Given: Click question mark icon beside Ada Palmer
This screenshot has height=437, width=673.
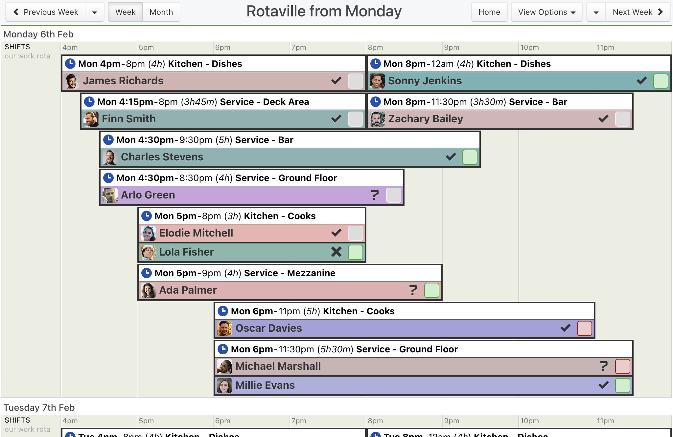Looking at the screenshot, I should (x=413, y=290).
